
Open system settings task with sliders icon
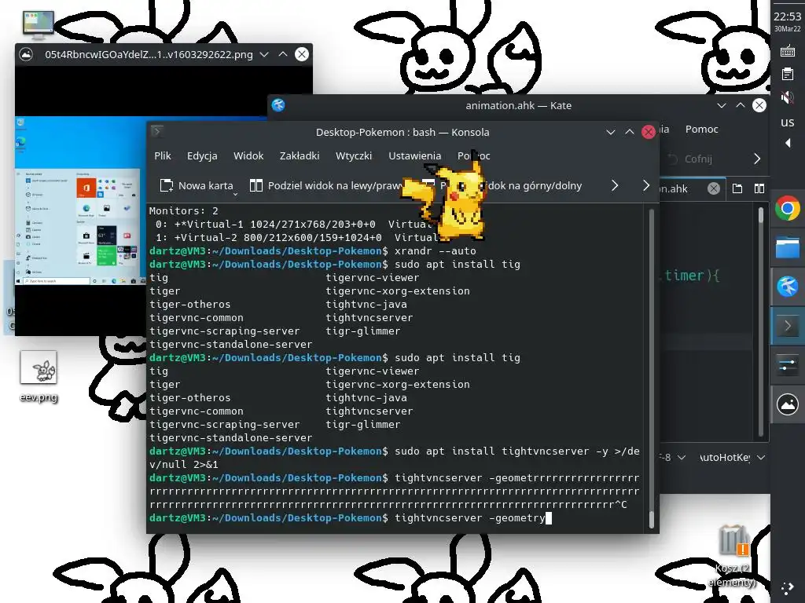pyautogui.click(x=787, y=365)
